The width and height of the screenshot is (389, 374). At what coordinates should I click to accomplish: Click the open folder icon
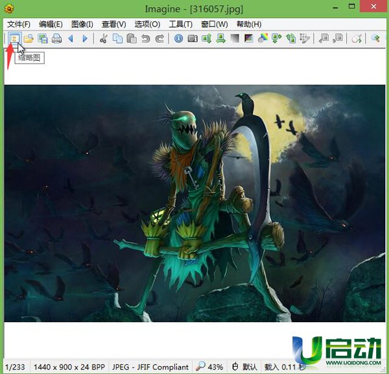29,38
